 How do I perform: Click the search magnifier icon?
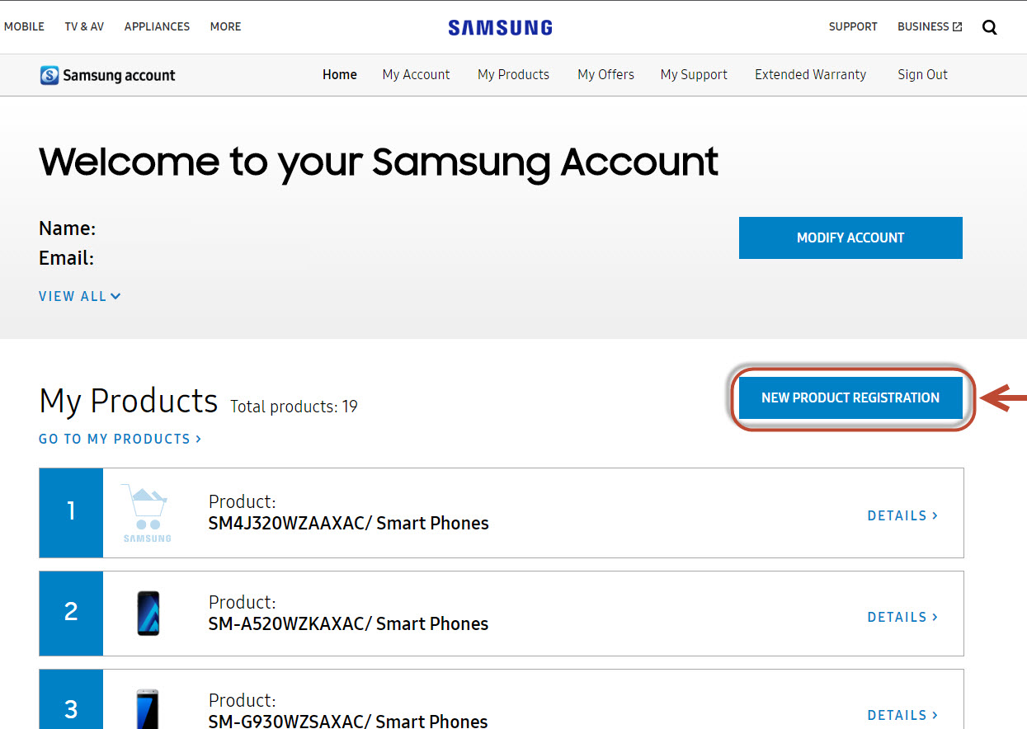click(x=989, y=27)
